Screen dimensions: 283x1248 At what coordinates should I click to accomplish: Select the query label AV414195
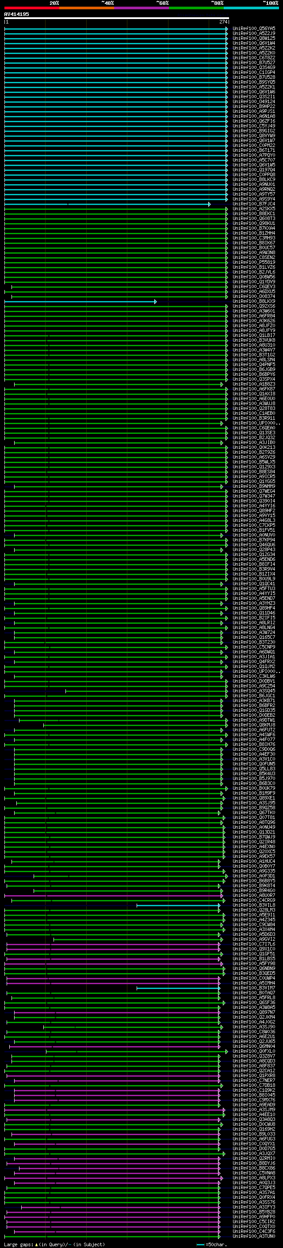16,14
